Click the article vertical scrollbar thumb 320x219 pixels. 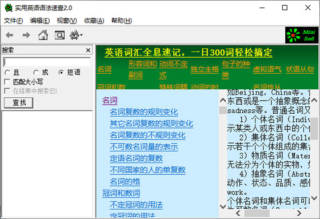click(314, 129)
